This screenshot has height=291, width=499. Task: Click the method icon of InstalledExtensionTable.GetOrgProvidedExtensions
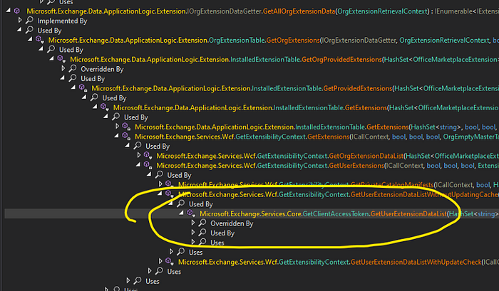(x=61, y=59)
